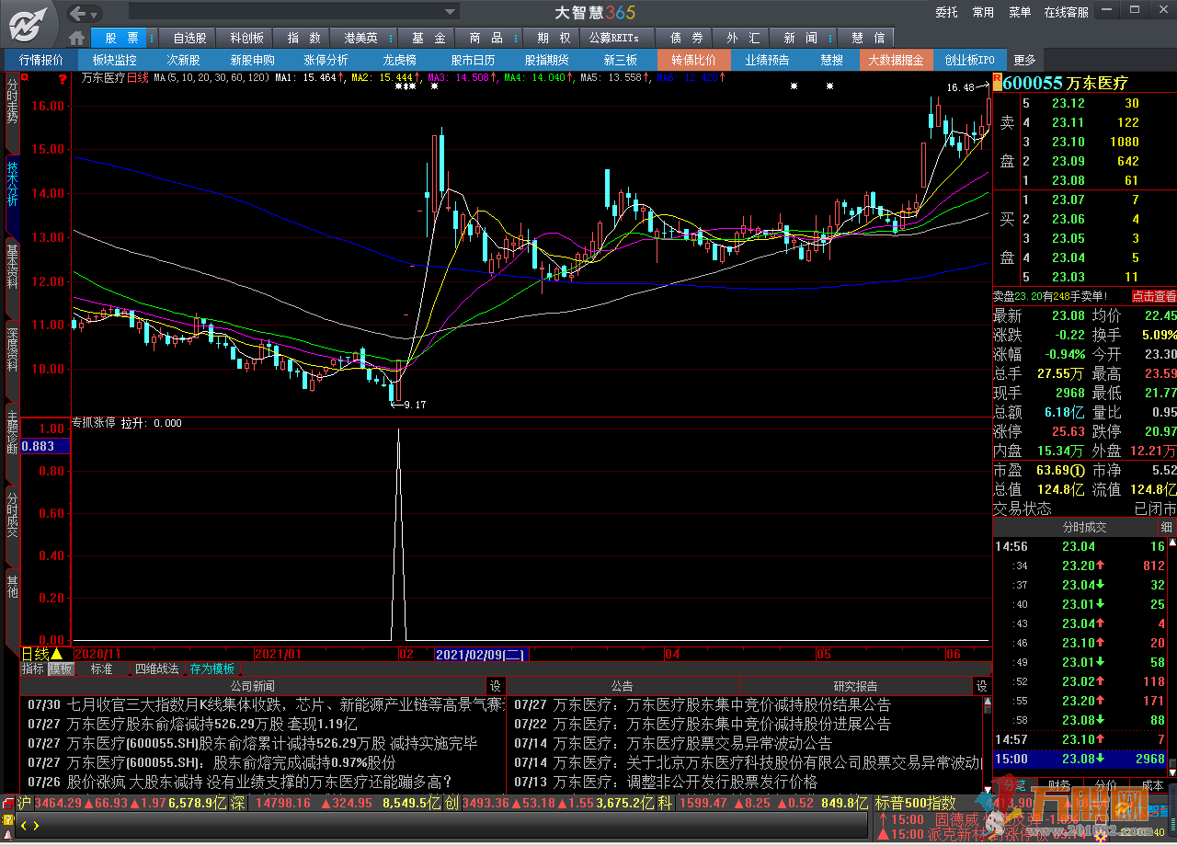Click the red R badge by stock code
The image size is (1177, 846).
(x=998, y=84)
